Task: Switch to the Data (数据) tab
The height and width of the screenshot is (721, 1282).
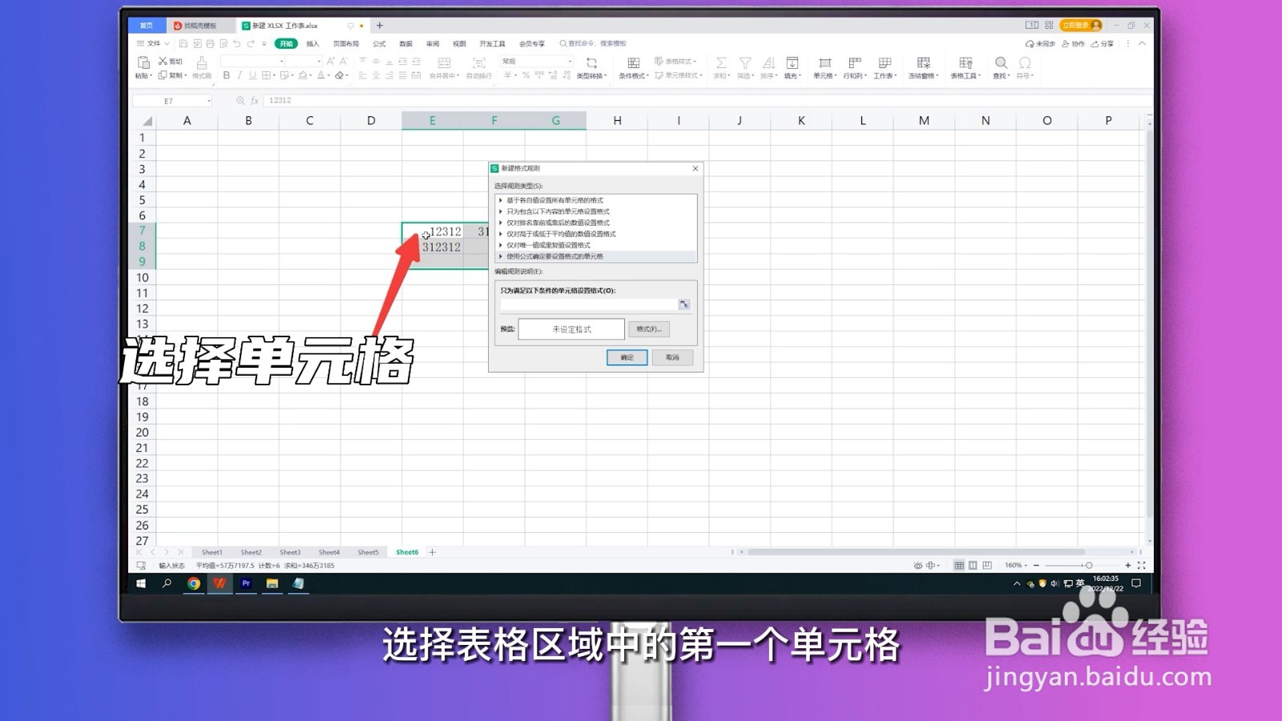Action: point(406,44)
